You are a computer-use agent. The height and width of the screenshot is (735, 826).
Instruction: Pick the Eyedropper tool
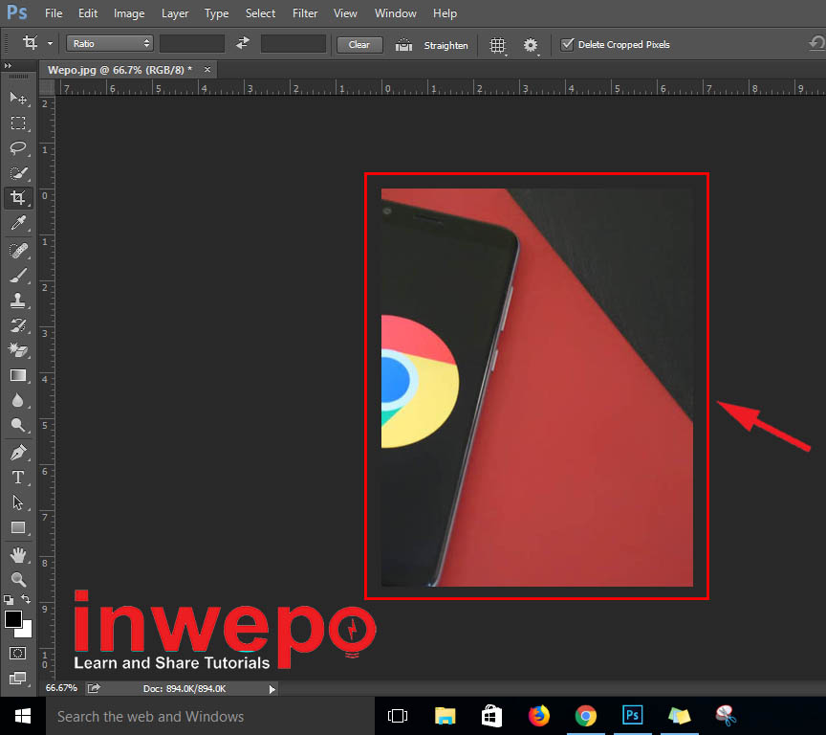click(18, 224)
